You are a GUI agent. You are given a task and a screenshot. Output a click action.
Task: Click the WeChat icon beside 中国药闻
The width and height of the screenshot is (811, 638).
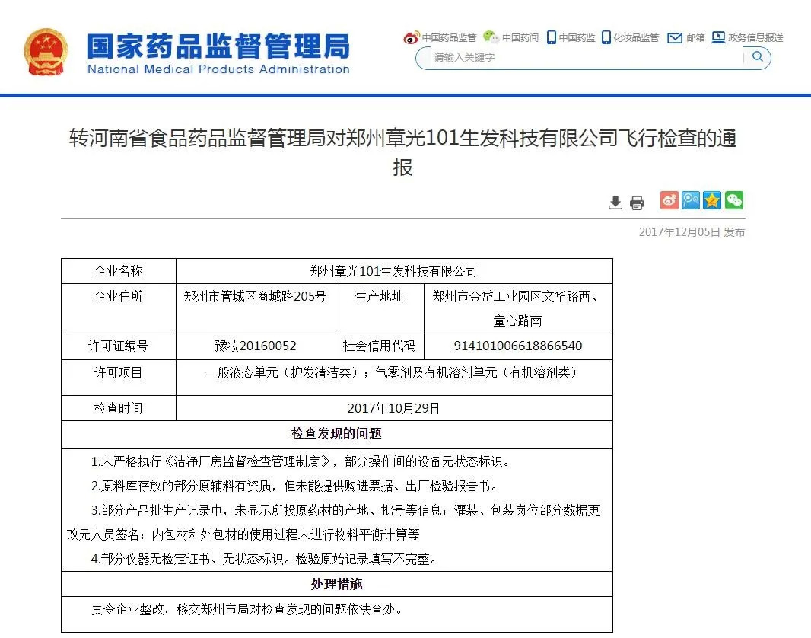[x=491, y=37]
